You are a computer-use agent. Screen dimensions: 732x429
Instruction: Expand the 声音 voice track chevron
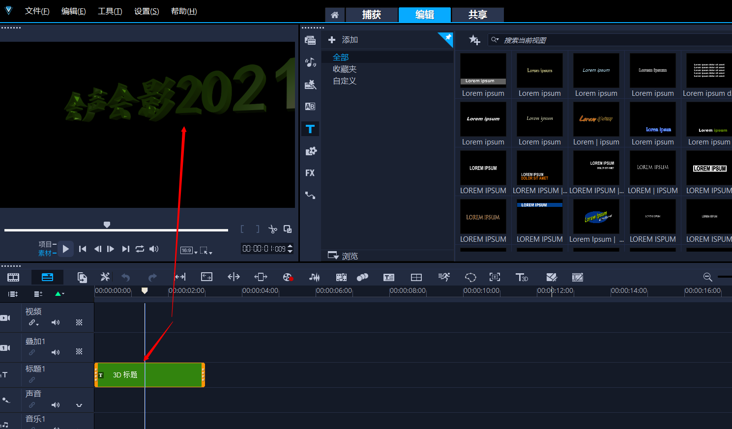point(79,405)
